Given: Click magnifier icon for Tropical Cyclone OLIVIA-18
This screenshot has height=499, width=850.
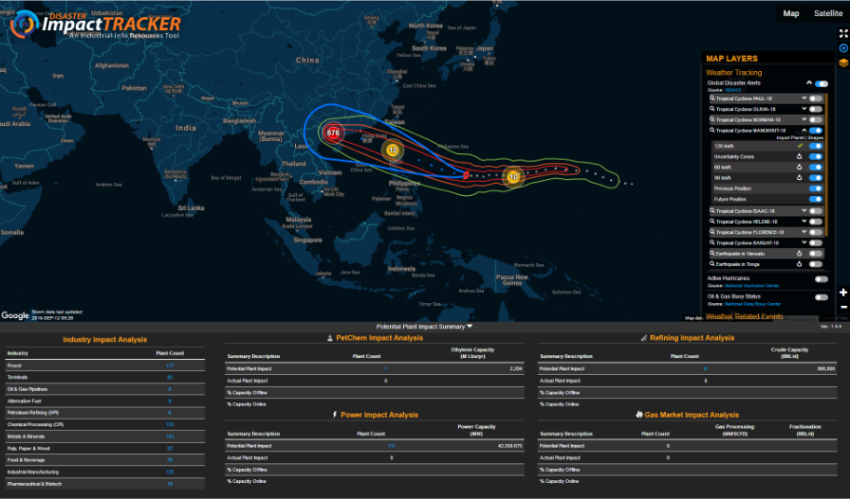Looking at the screenshot, I should (712, 109).
